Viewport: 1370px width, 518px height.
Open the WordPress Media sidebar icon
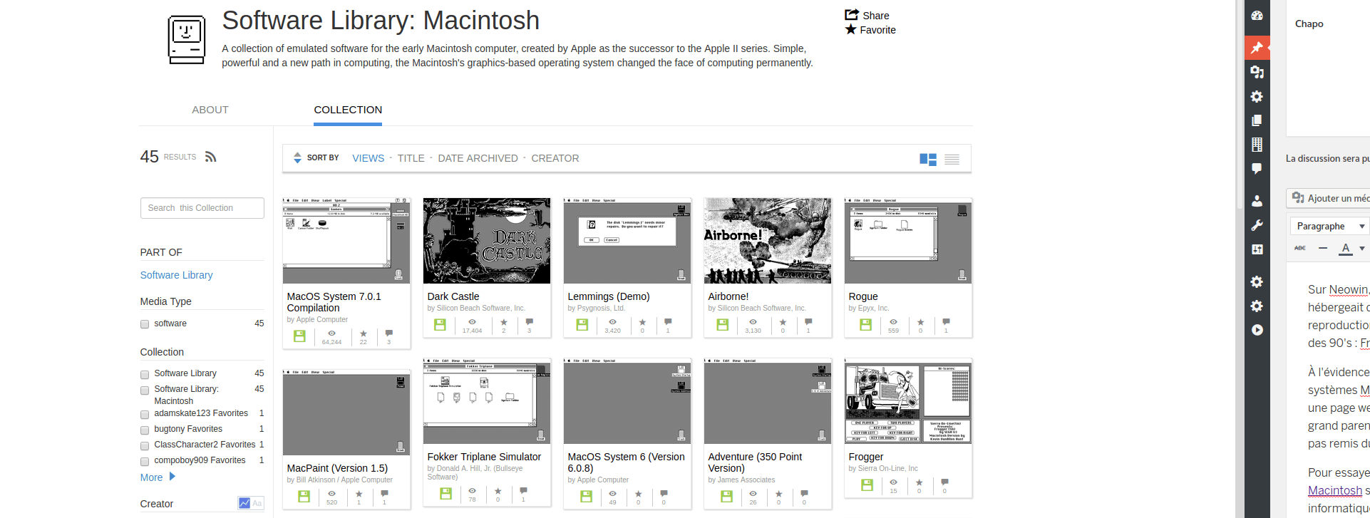[x=1257, y=72]
